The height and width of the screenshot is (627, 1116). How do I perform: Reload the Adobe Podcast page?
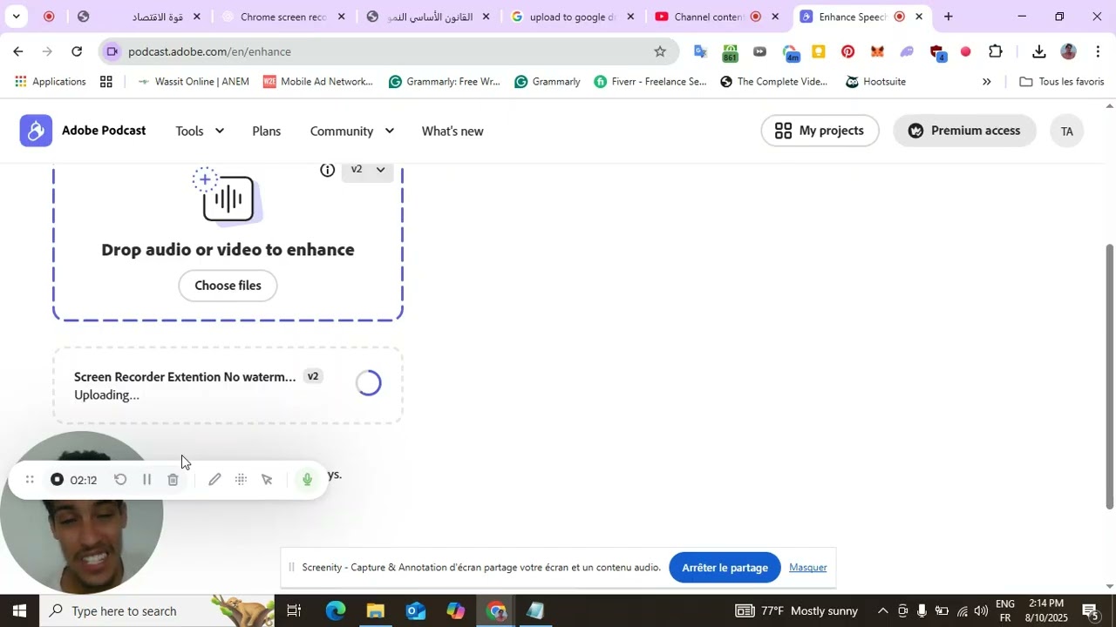77,51
